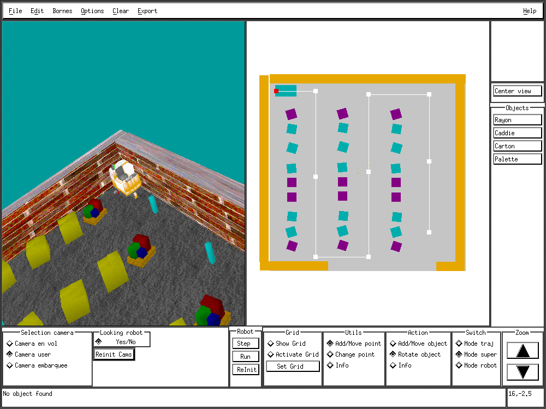Click the Center view button
Viewport: 546px width, 409px height.
click(x=517, y=91)
